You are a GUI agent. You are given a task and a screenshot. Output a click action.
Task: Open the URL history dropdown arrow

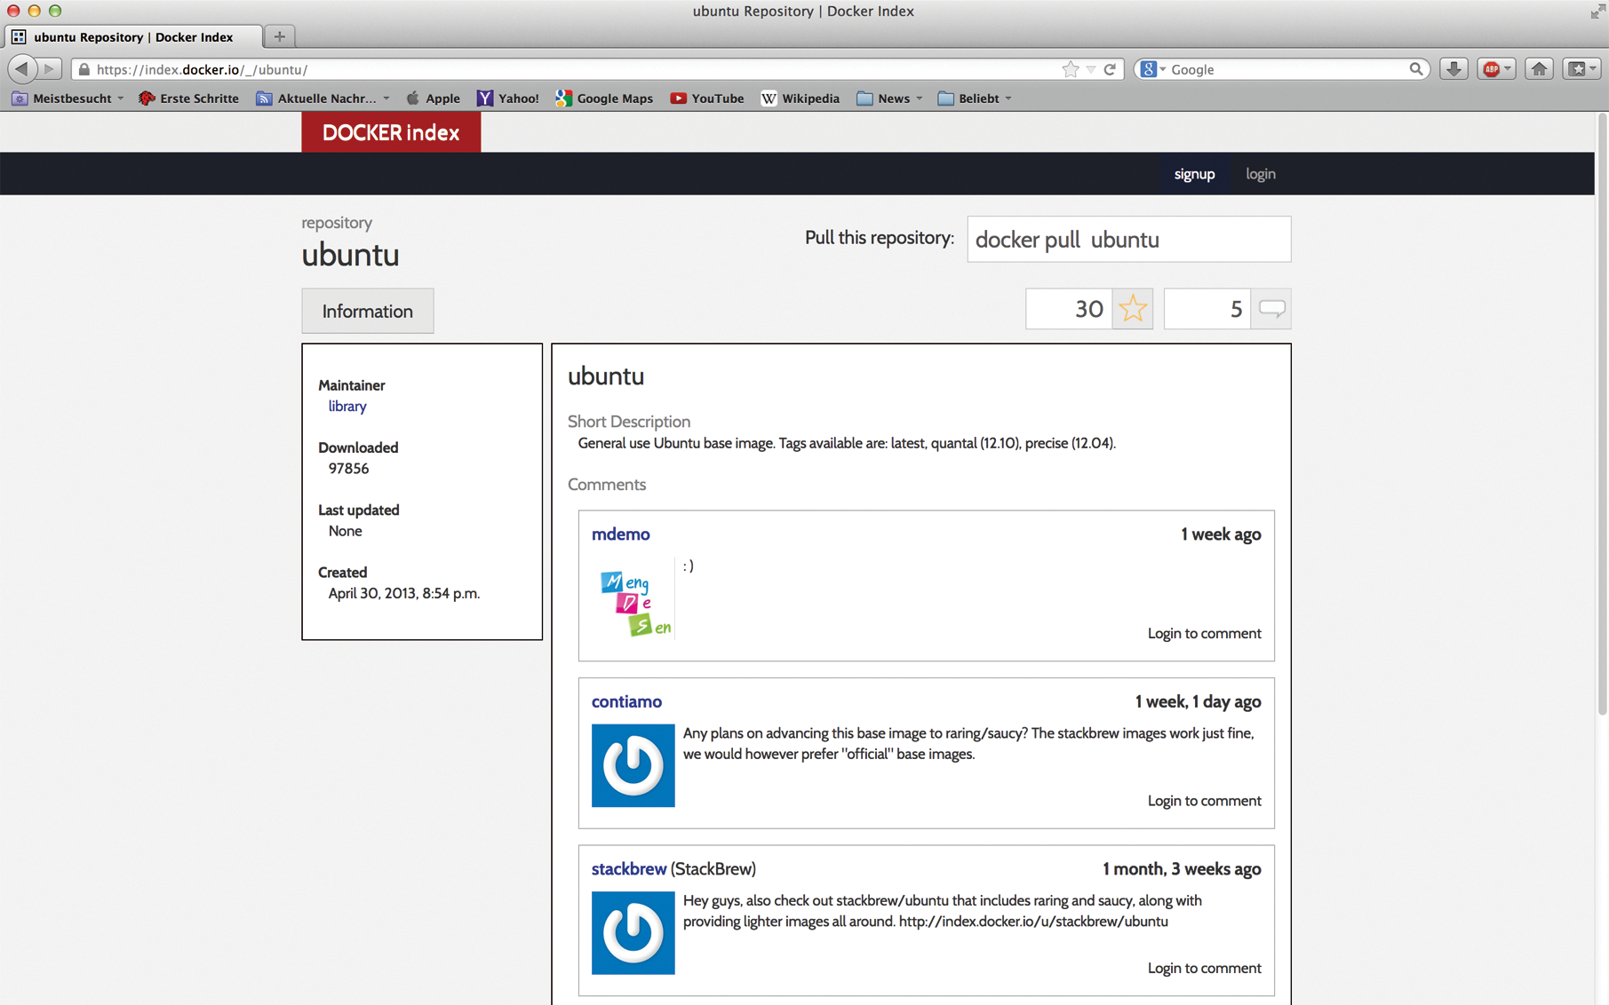point(1091,69)
